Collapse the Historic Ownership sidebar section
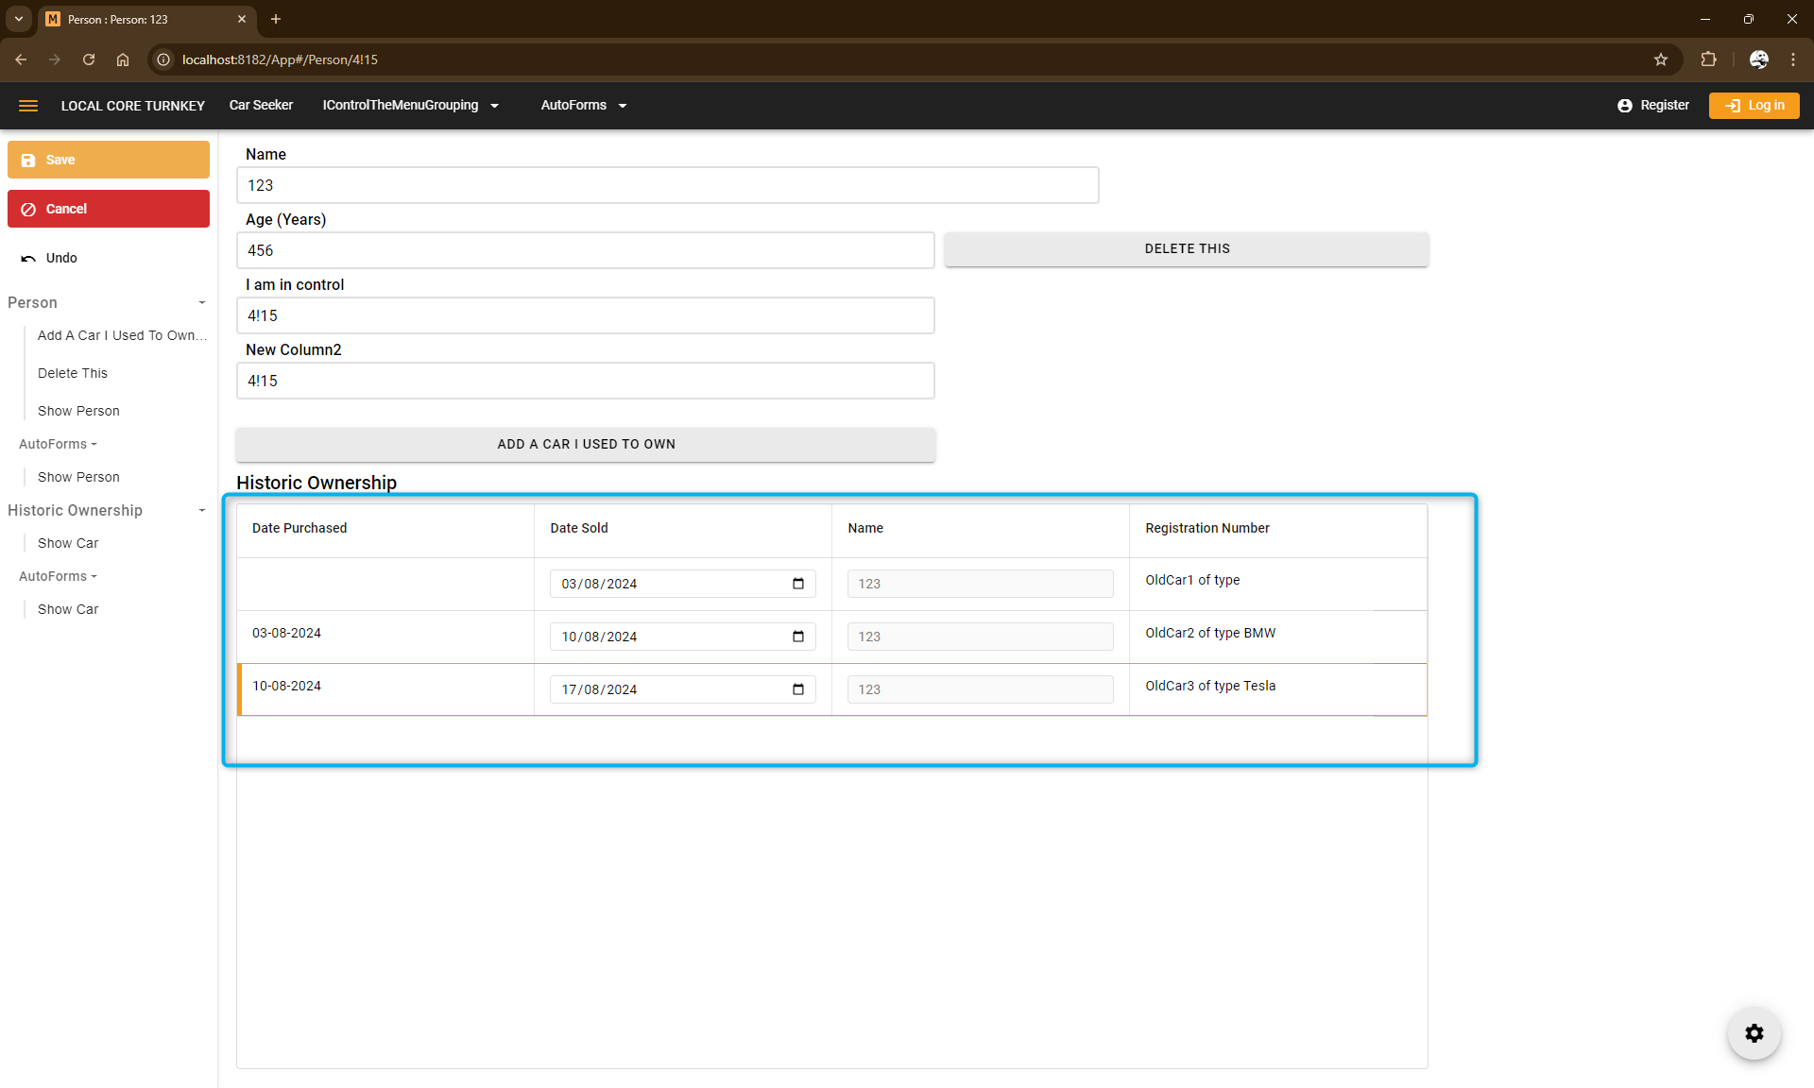 click(201, 511)
